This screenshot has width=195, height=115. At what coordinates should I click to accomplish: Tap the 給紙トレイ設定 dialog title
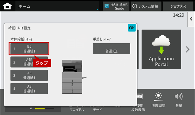coord(19,28)
